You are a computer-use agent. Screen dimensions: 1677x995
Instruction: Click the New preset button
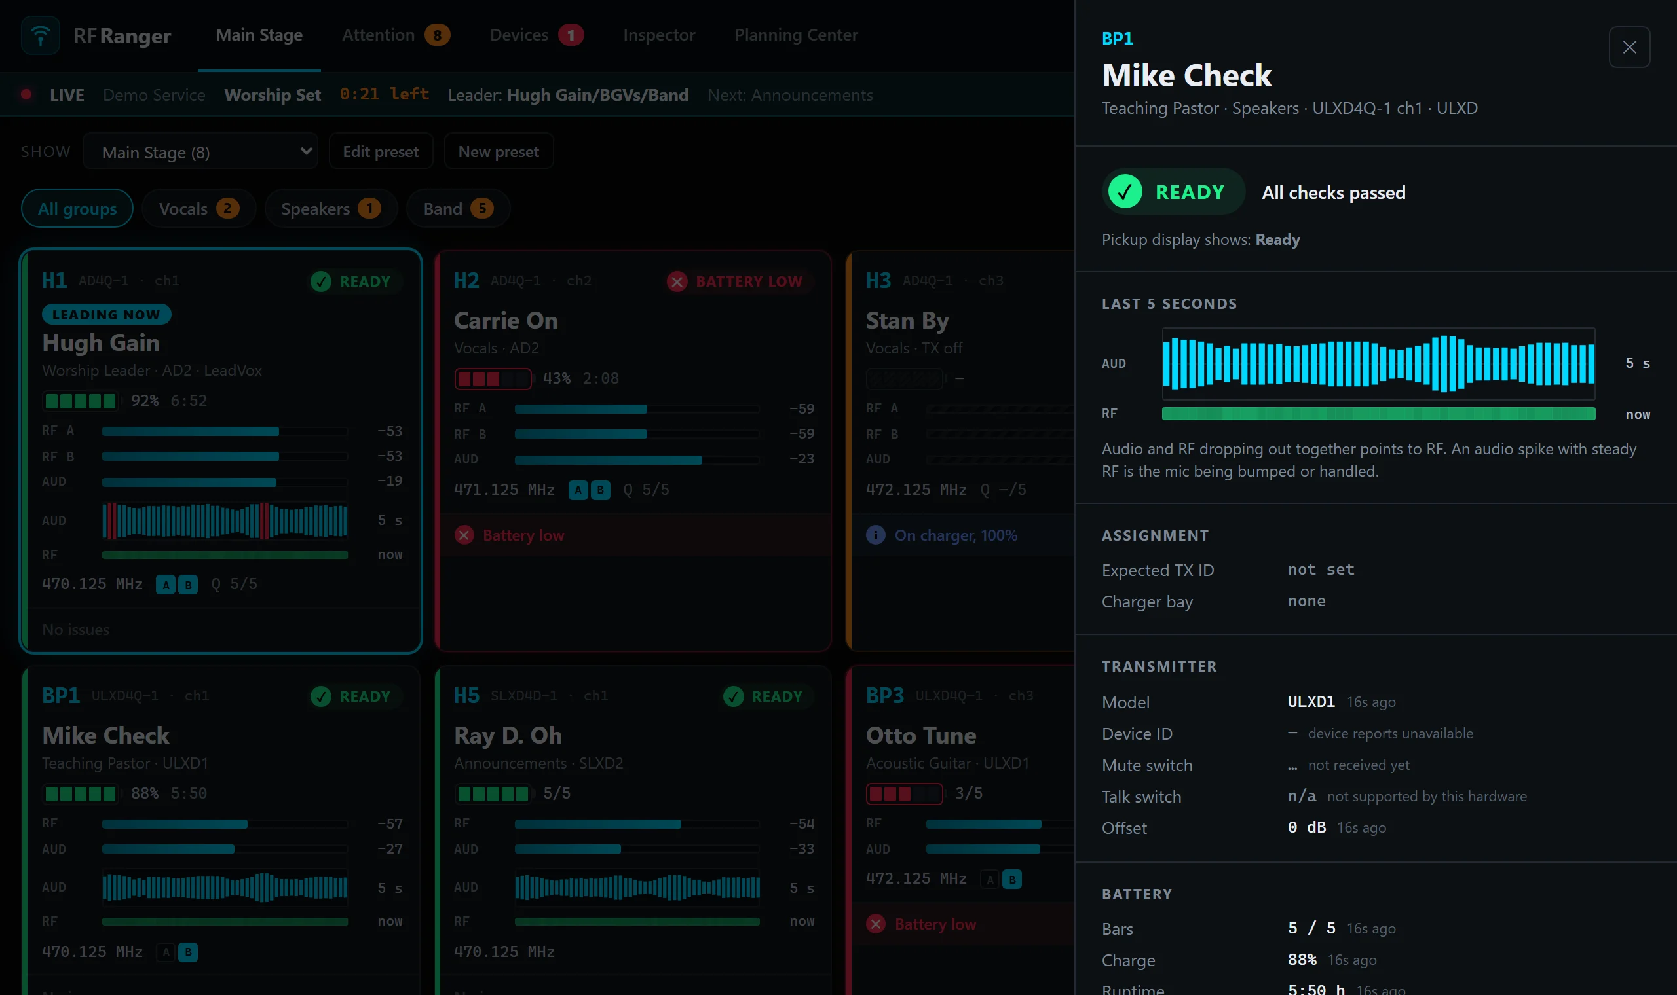tap(499, 151)
